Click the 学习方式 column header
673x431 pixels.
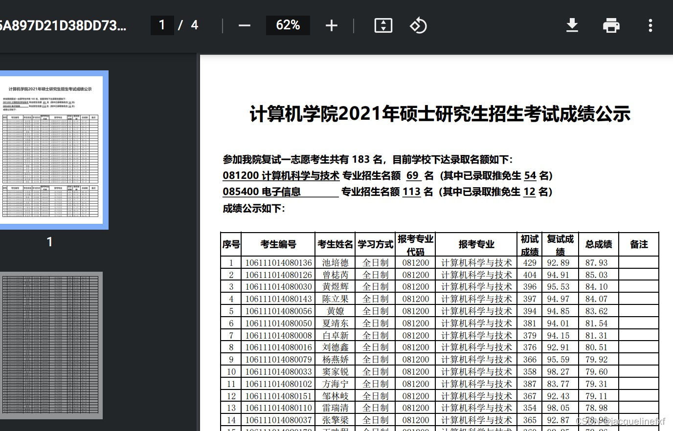pyautogui.click(x=375, y=244)
